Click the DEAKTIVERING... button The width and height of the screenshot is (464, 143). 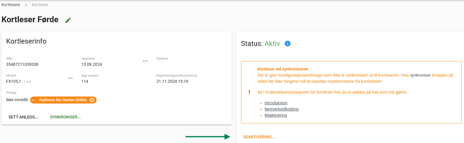(x=259, y=137)
